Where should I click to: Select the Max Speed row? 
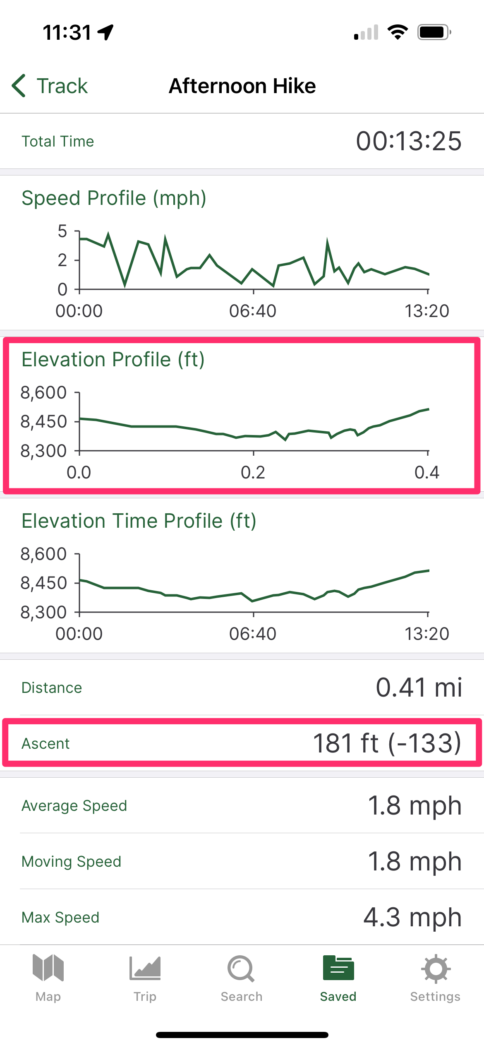coord(242,917)
